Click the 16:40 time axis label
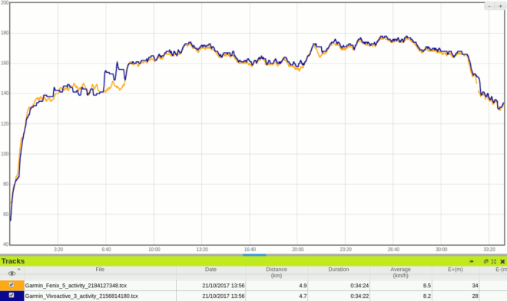507x301 pixels. 250,250
